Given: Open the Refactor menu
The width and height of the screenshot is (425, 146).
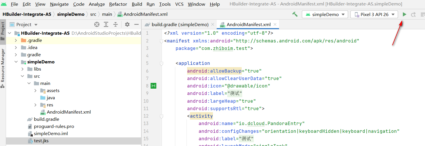Looking at the screenshot, I should pyautogui.click(x=118, y=4).
